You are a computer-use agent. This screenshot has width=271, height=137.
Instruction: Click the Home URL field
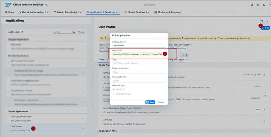click(139, 54)
